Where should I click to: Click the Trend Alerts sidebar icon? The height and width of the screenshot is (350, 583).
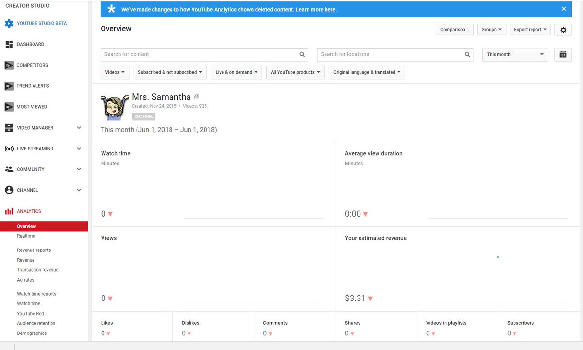click(9, 86)
